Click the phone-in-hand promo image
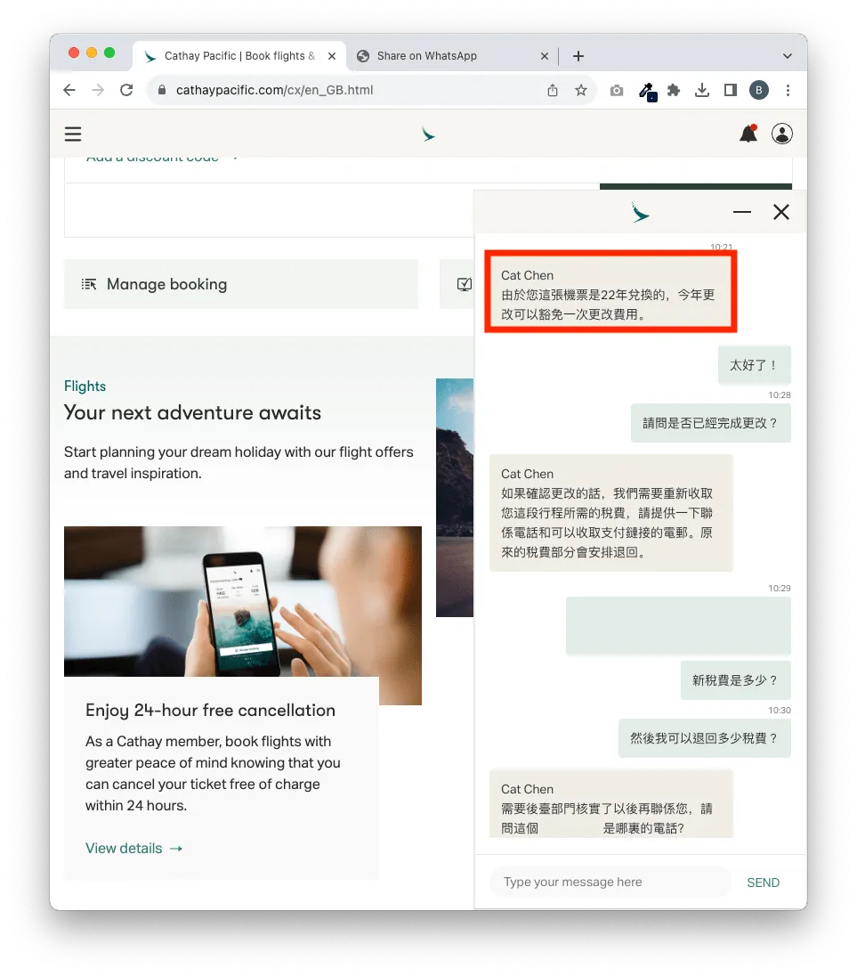This screenshot has height=976, width=857. (243, 601)
